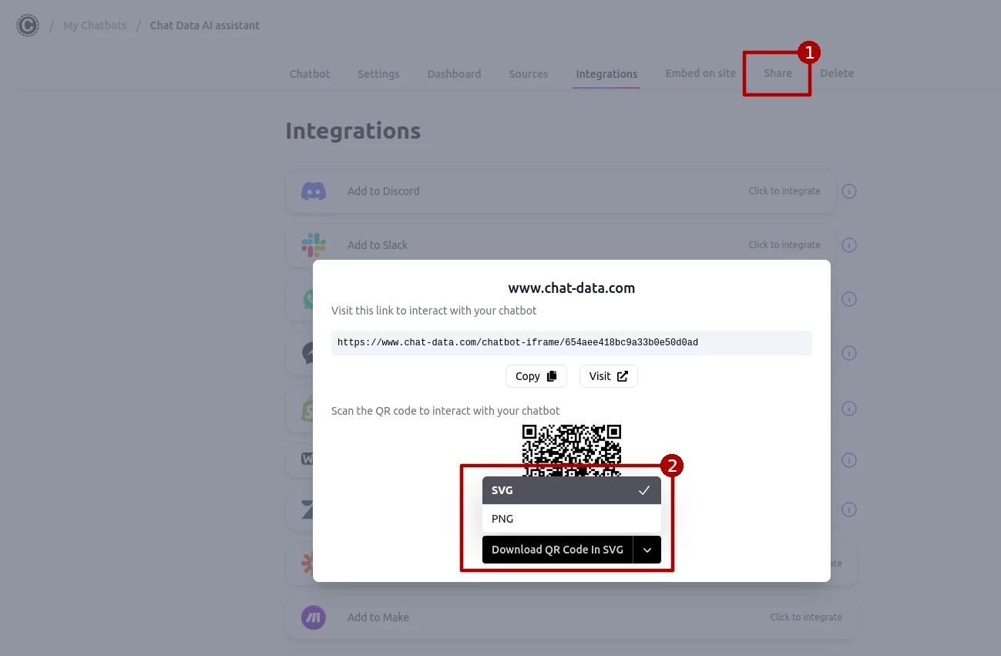Select the Integrations tab
Screen dimensions: 1001x656
(x=606, y=74)
